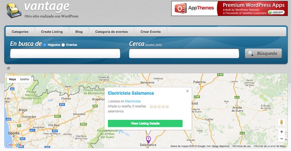The width and height of the screenshot is (291, 151).
Task: Switch map to Satélite view
Action: point(25,79)
